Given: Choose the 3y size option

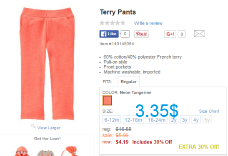Looking at the screenshot, I should [185, 119].
